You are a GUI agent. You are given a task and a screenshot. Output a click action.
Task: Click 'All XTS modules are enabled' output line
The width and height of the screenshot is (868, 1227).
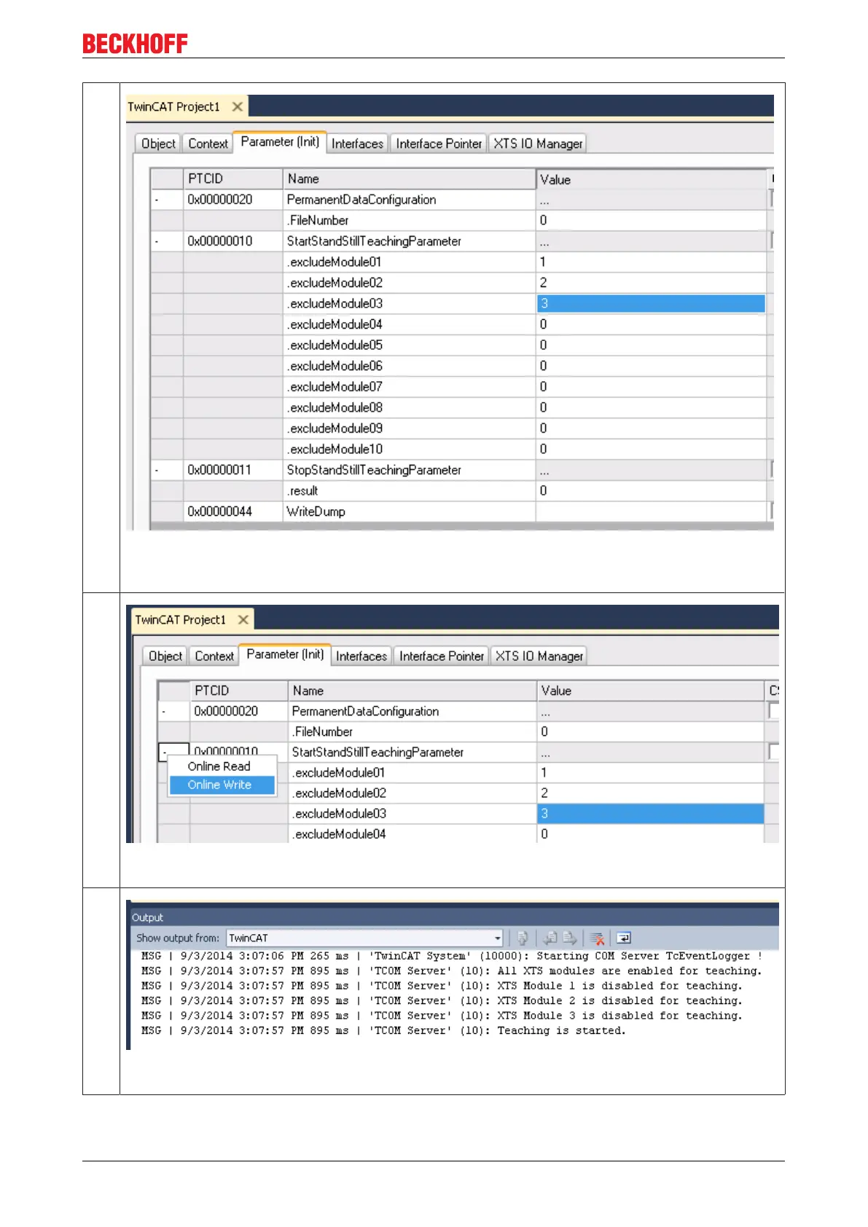click(451, 971)
